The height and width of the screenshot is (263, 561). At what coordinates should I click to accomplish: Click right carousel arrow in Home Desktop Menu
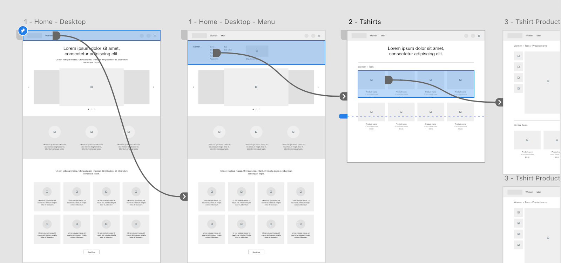click(318, 87)
